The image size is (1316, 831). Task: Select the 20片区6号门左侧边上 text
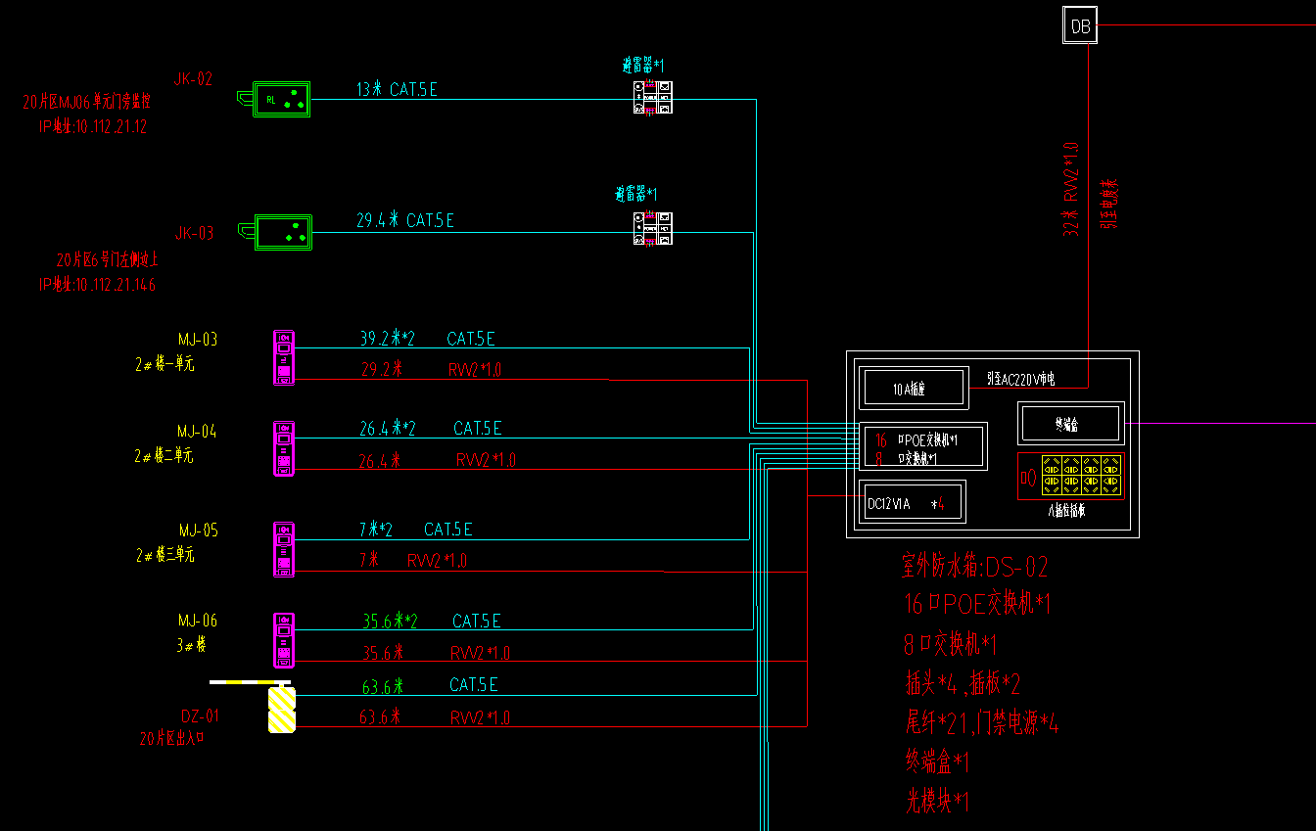coord(108,260)
